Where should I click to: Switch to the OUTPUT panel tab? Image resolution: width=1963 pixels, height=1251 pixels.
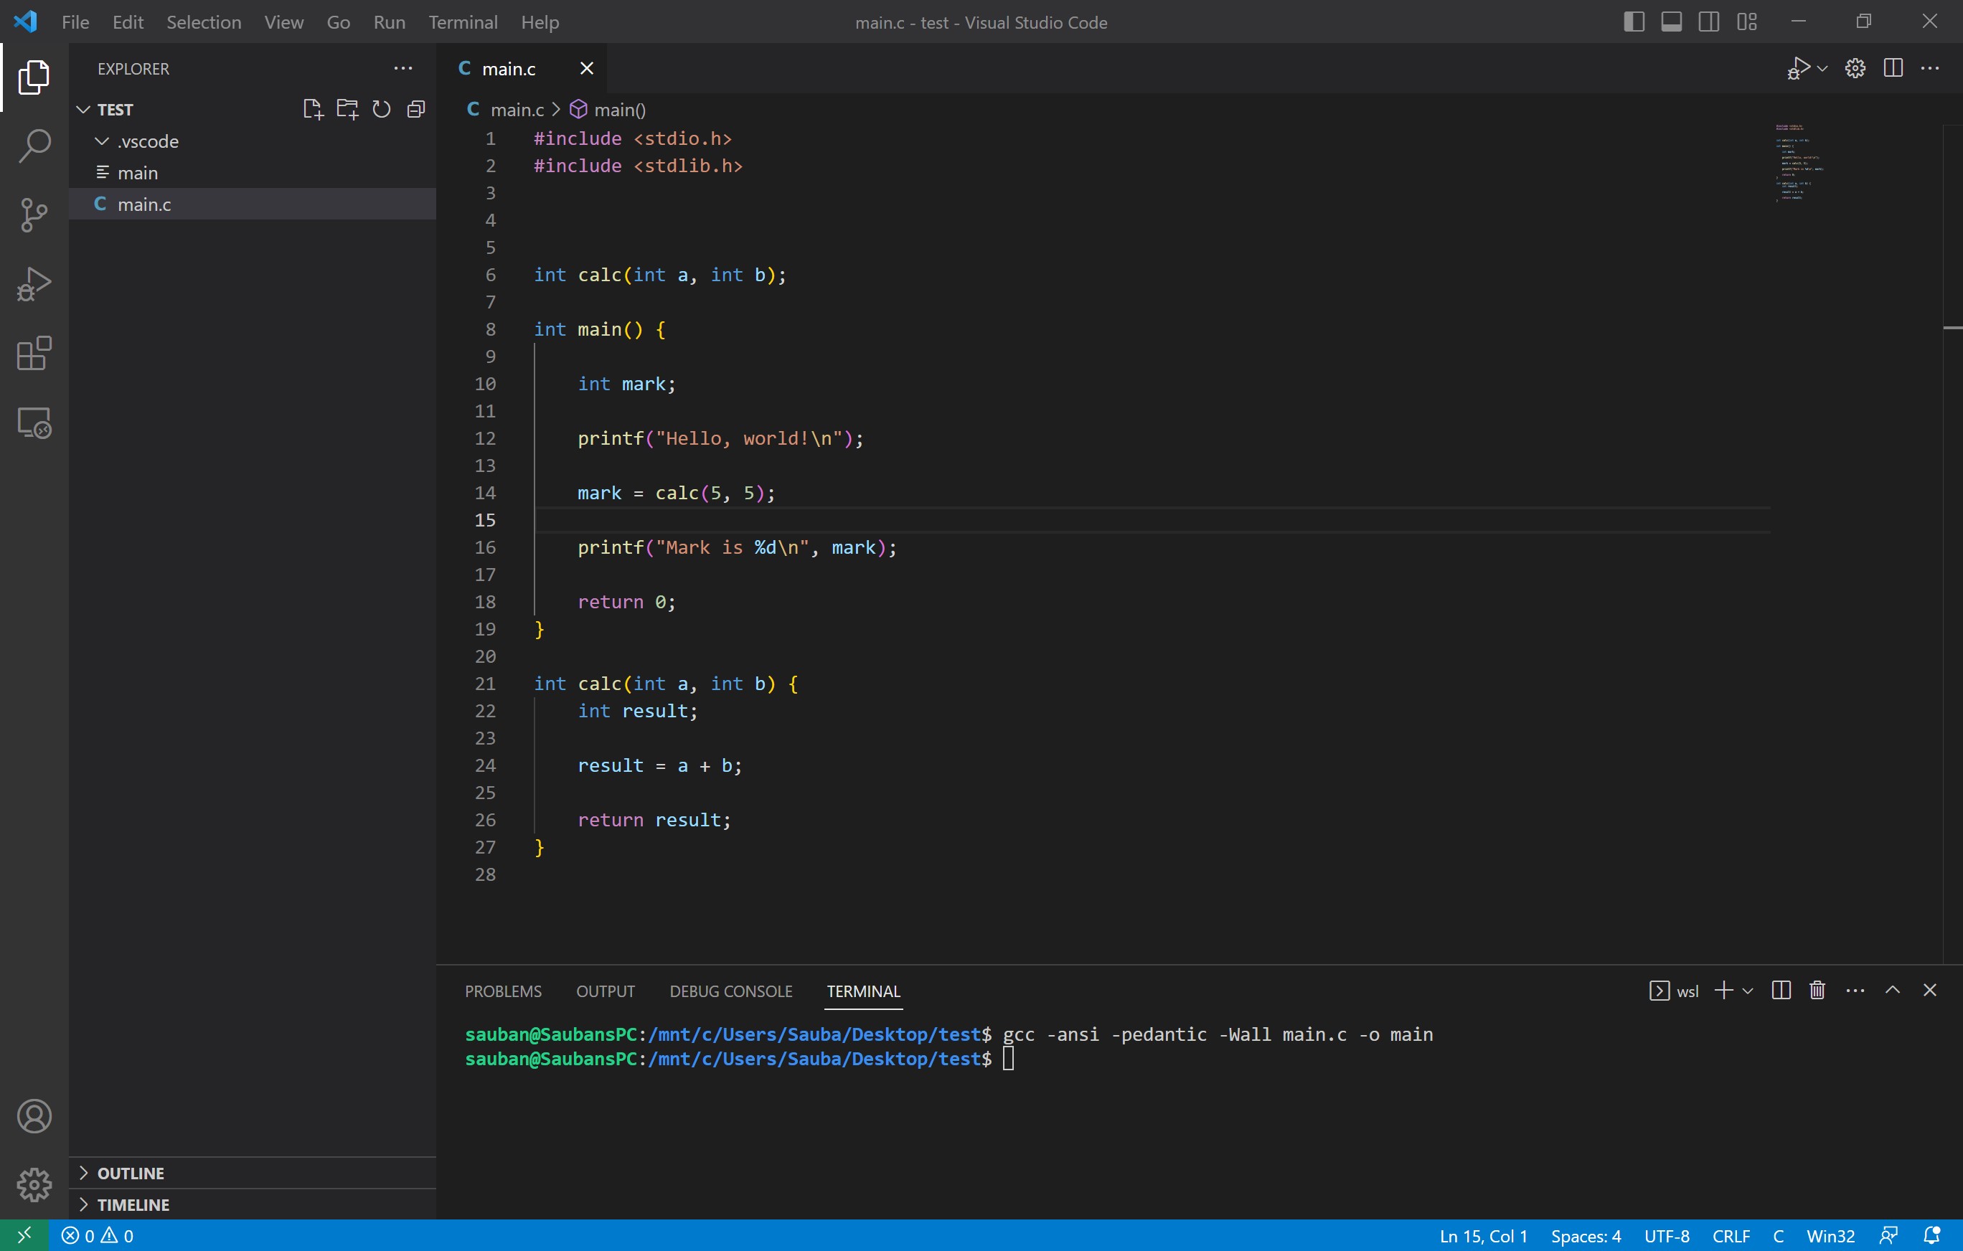(605, 991)
